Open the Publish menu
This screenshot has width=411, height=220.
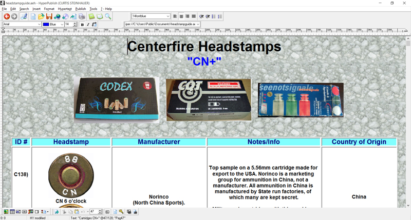click(81, 9)
